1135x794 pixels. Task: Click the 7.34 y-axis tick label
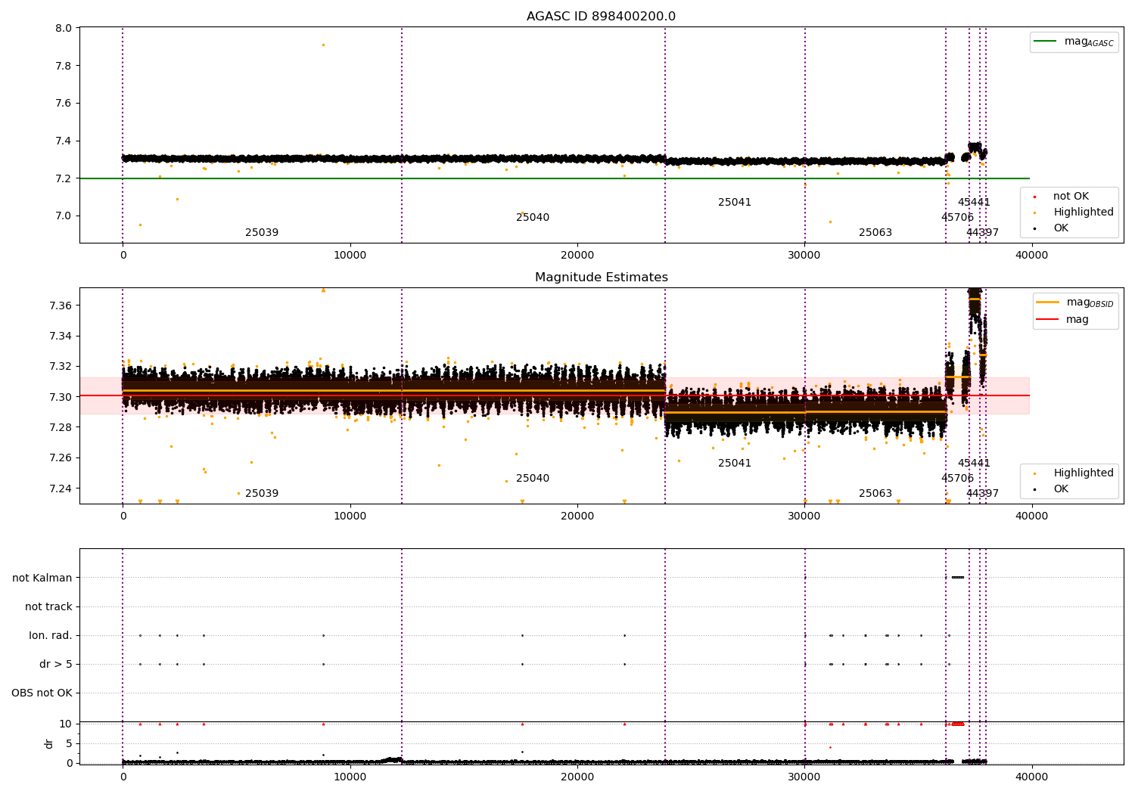pyautogui.click(x=61, y=337)
